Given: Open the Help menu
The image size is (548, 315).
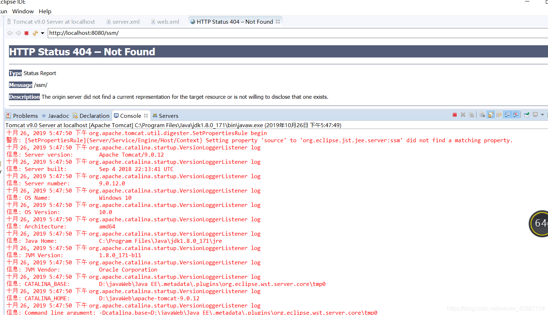Looking at the screenshot, I should [45, 11].
